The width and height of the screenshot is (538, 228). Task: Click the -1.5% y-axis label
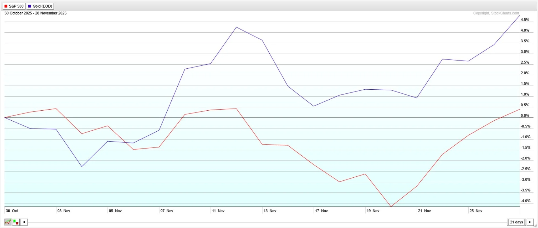click(x=525, y=148)
